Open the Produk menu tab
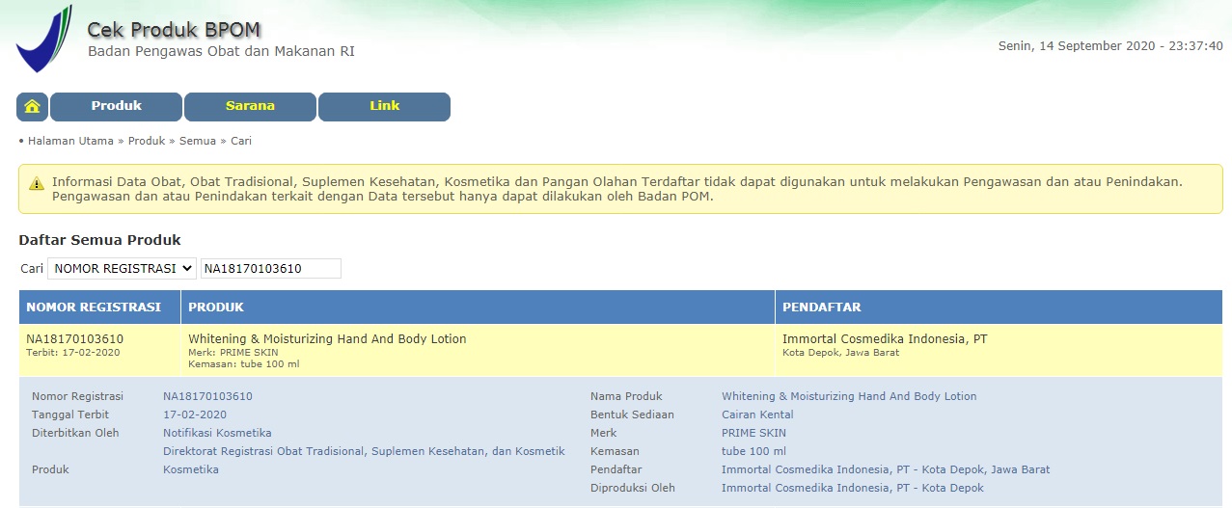 (x=116, y=106)
